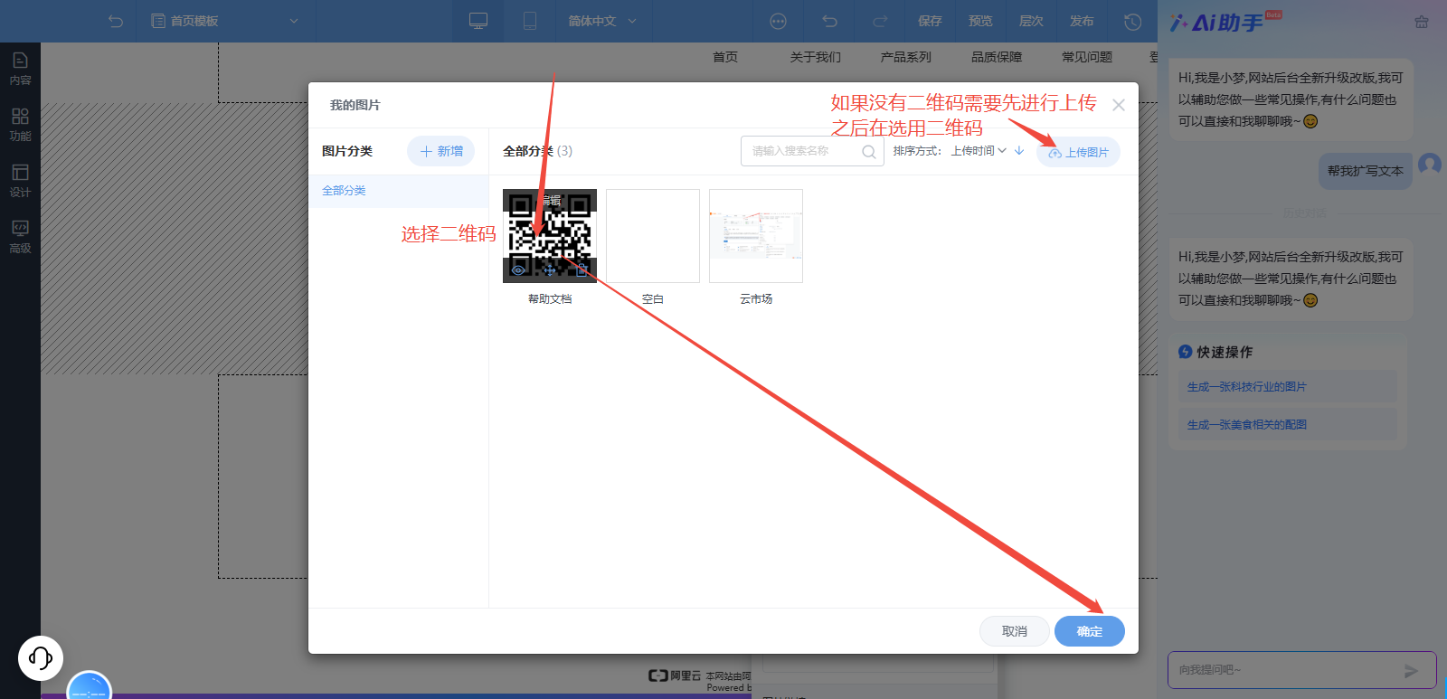The width and height of the screenshot is (1447, 699).
Task: Select the 帮助文档 QR code thumbnail
Action: tap(550, 236)
